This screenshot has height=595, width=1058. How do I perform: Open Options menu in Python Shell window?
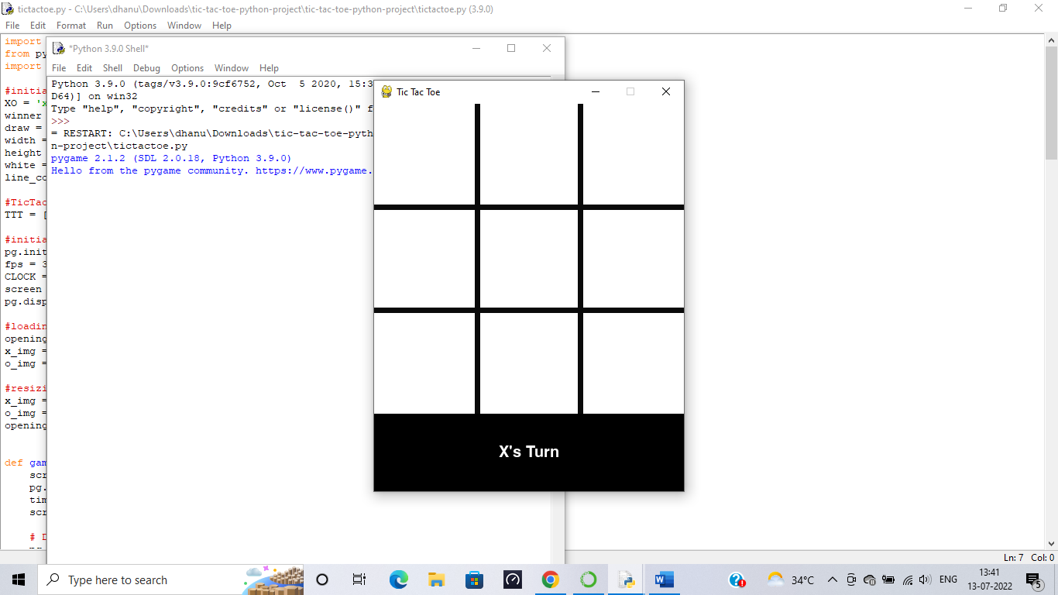coord(187,68)
